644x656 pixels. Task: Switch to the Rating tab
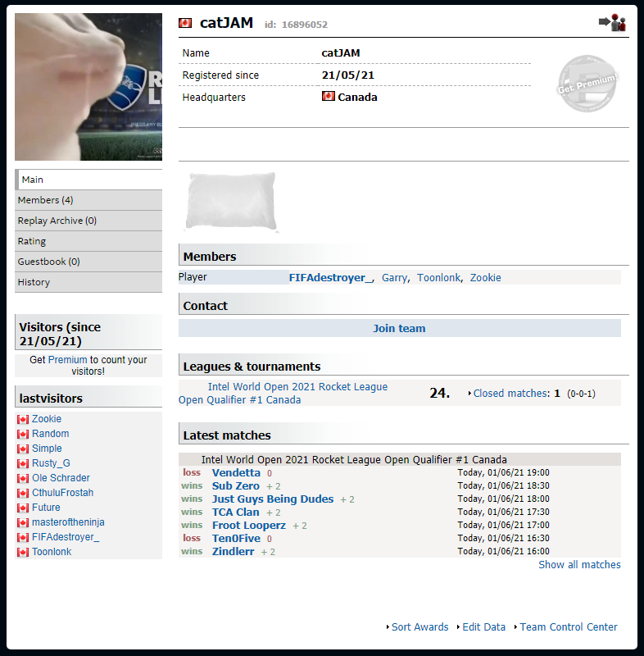88,241
